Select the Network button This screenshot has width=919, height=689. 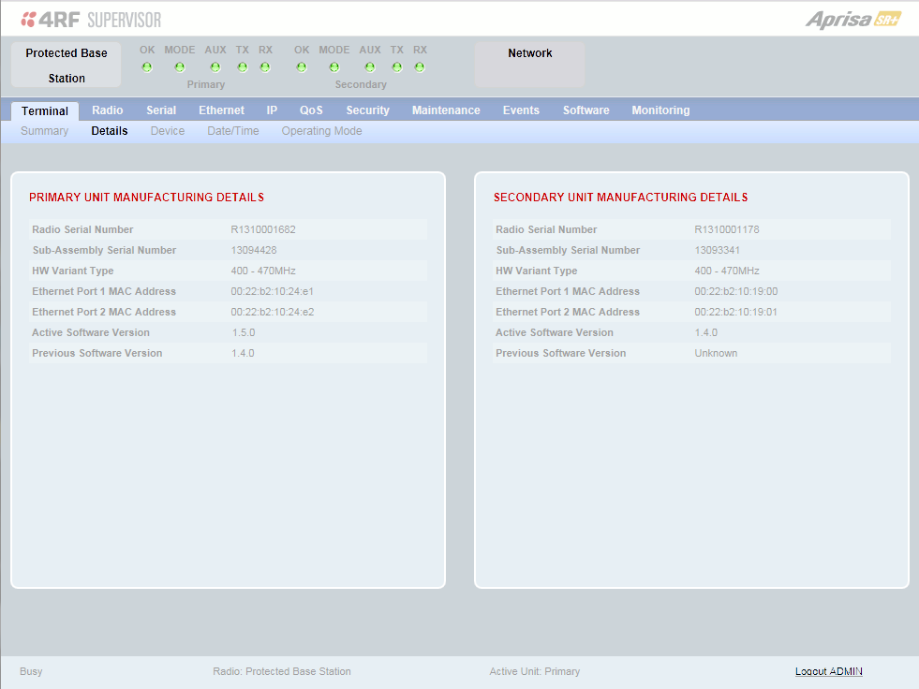pos(530,65)
